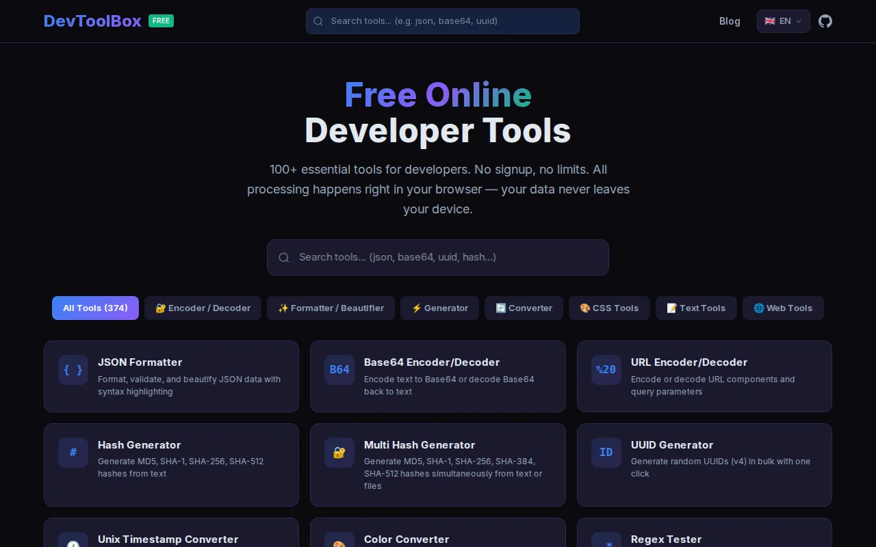Open the JSON Formatter tool title

click(x=140, y=362)
